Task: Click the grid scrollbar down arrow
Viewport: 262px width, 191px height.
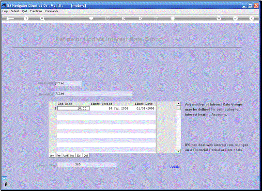Action: coord(178,151)
